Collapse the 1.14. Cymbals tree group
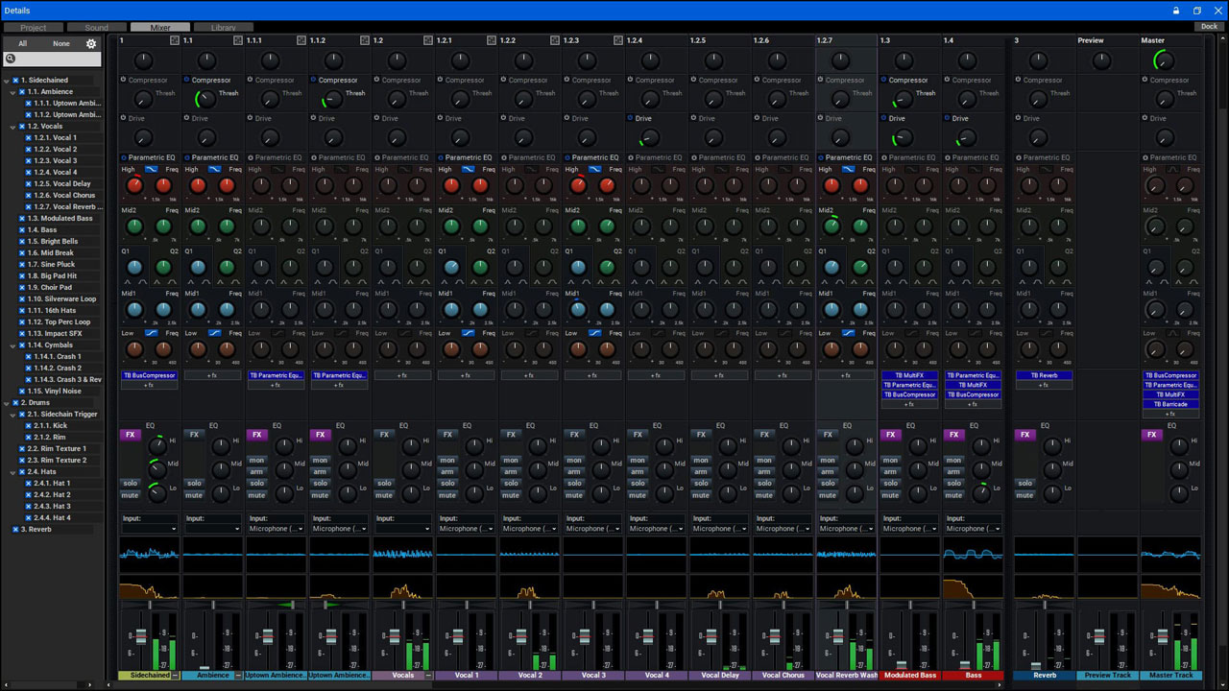 tap(13, 345)
